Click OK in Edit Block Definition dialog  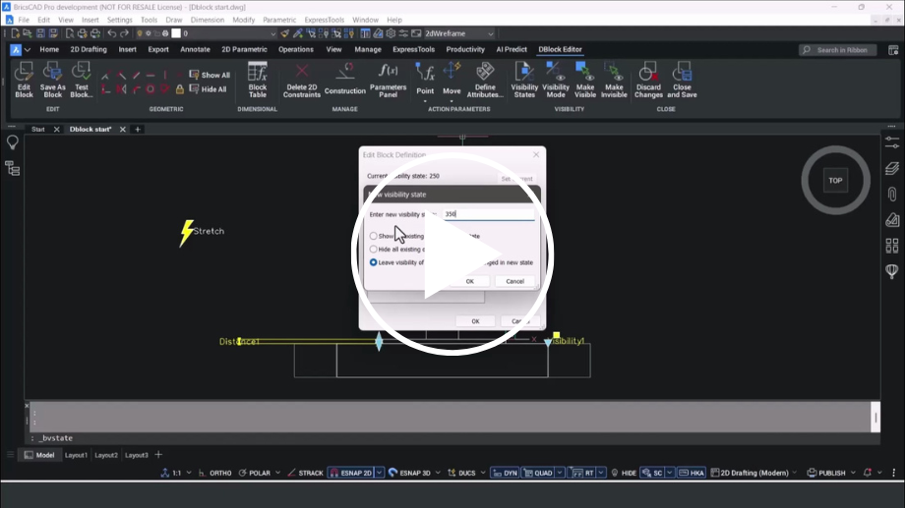click(475, 321)
